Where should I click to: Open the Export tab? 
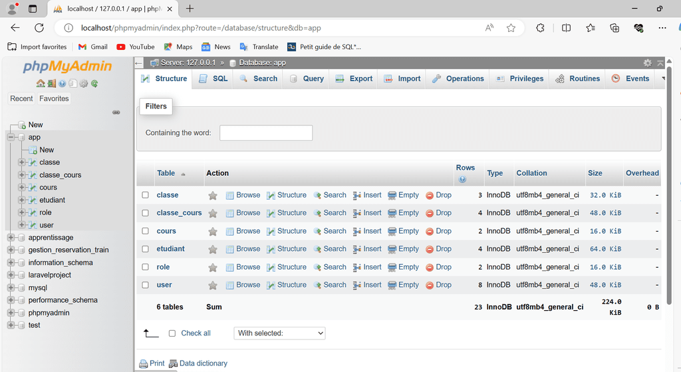point(354,79)
